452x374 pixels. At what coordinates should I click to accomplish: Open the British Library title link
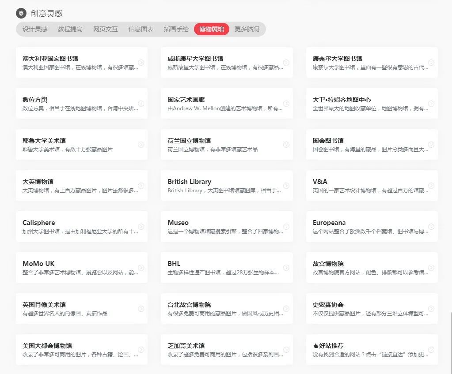190,182
